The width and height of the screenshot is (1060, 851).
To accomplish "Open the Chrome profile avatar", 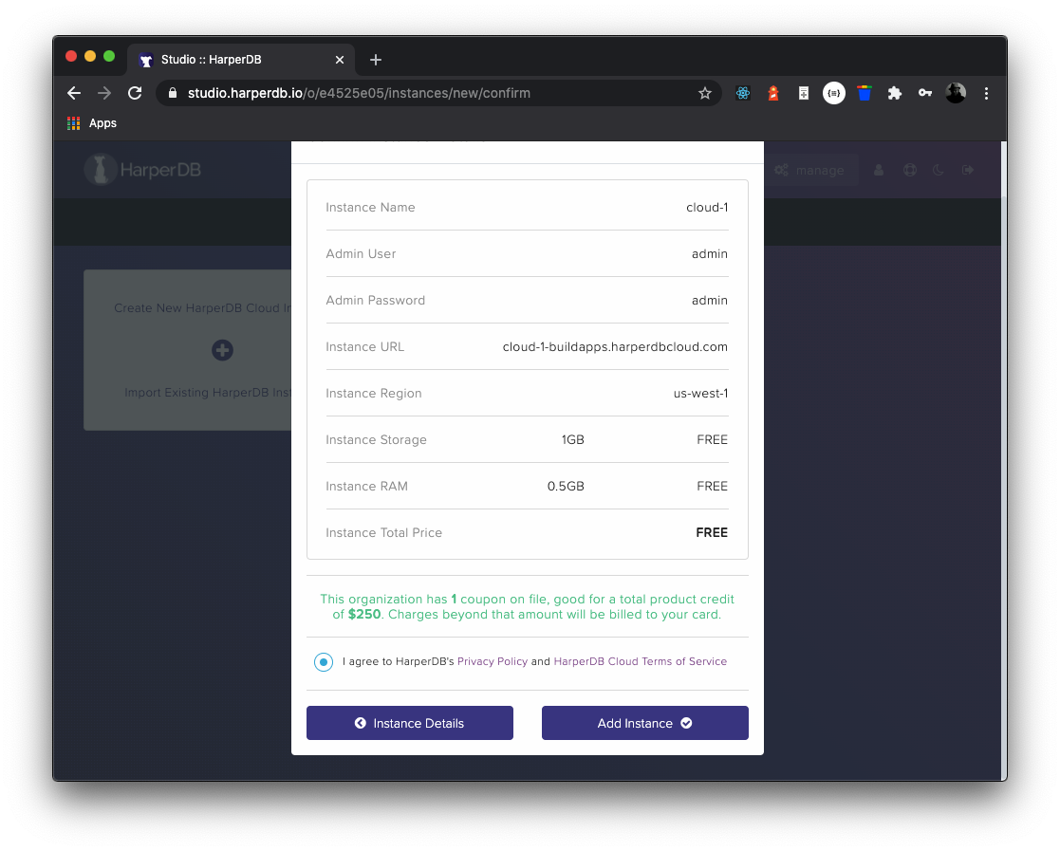I will [956, 93].
